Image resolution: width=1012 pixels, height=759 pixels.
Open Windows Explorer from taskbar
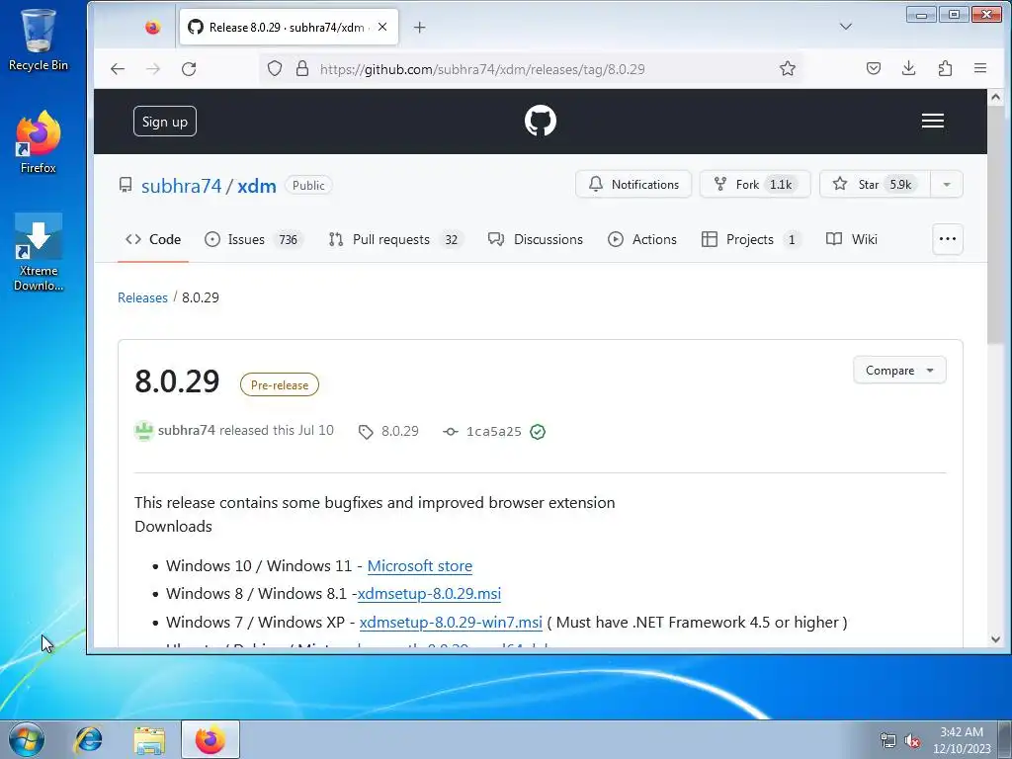150,740
